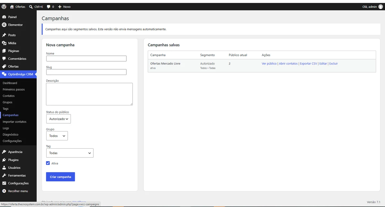Click the search magnifier icon Ctrl+K
Viewport: 385px width, 207px height.
pos(31,6)
